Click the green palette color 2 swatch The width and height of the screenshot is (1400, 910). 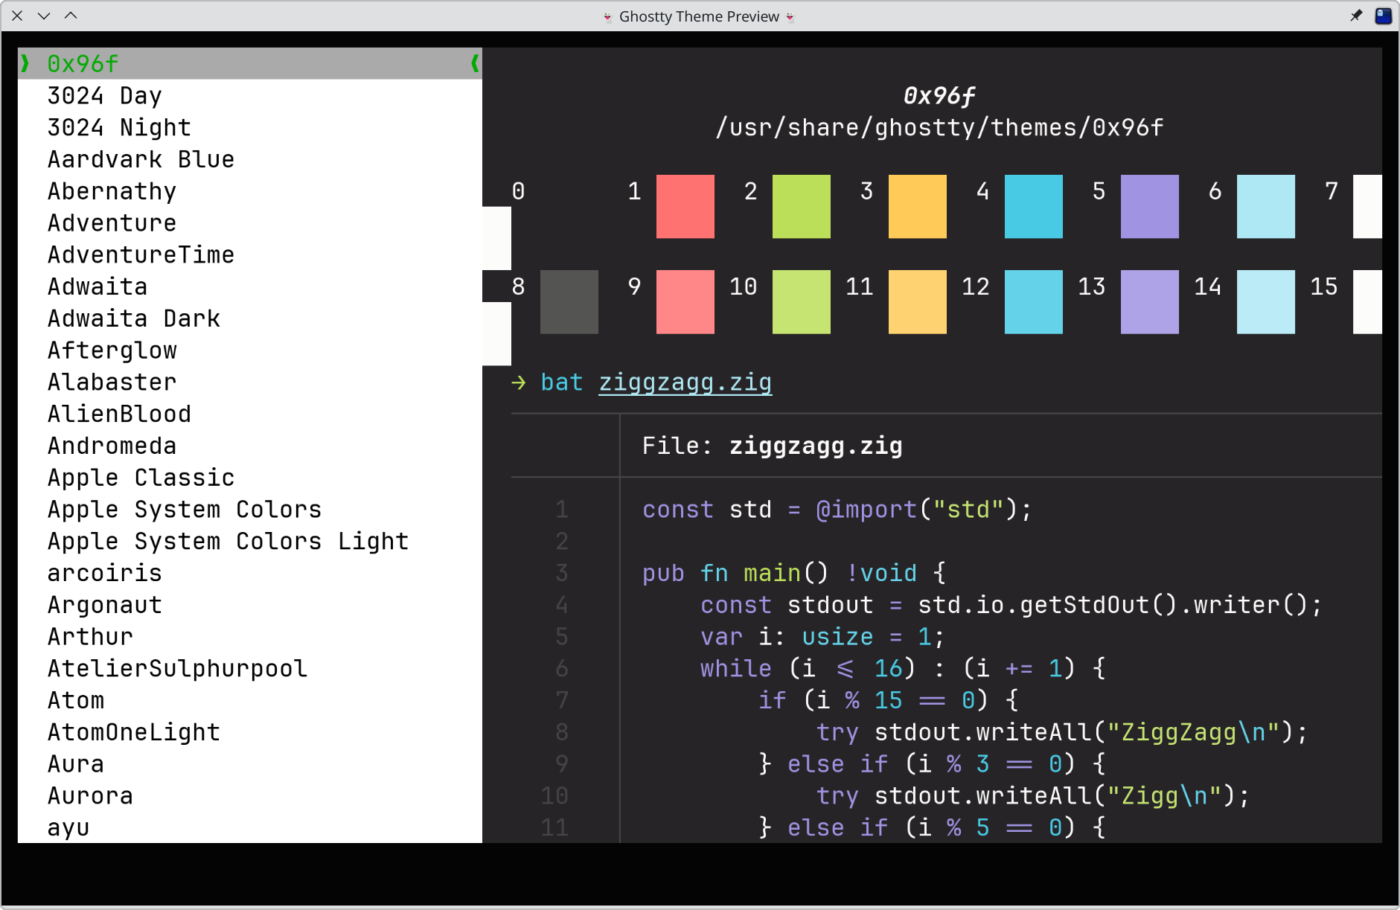[x=801, y=207]
